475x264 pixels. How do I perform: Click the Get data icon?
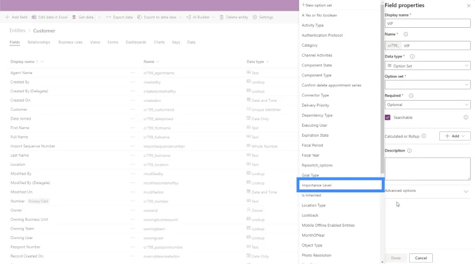click(x=74, y=17)
